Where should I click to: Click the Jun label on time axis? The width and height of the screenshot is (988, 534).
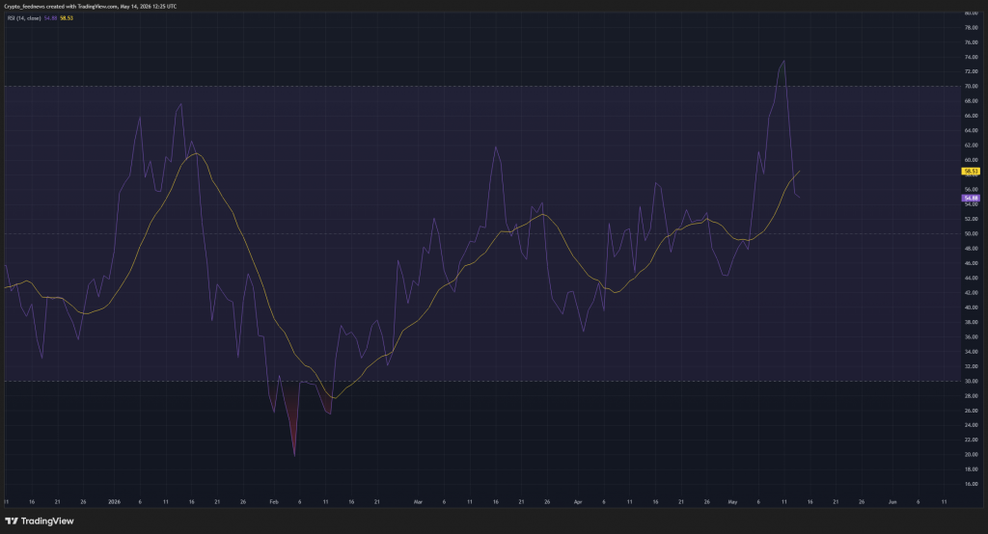892,502
